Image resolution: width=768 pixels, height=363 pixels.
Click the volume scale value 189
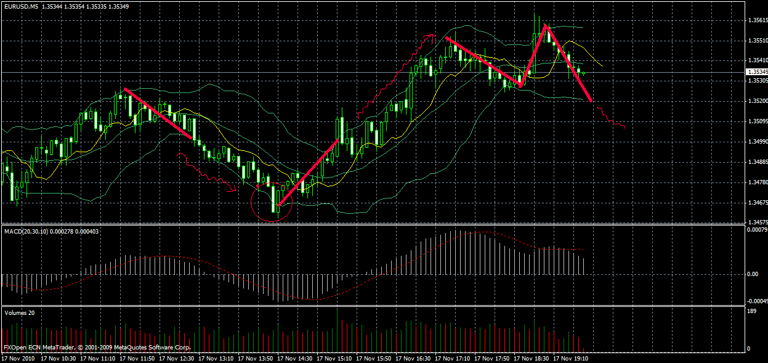(x=751, y=312)
